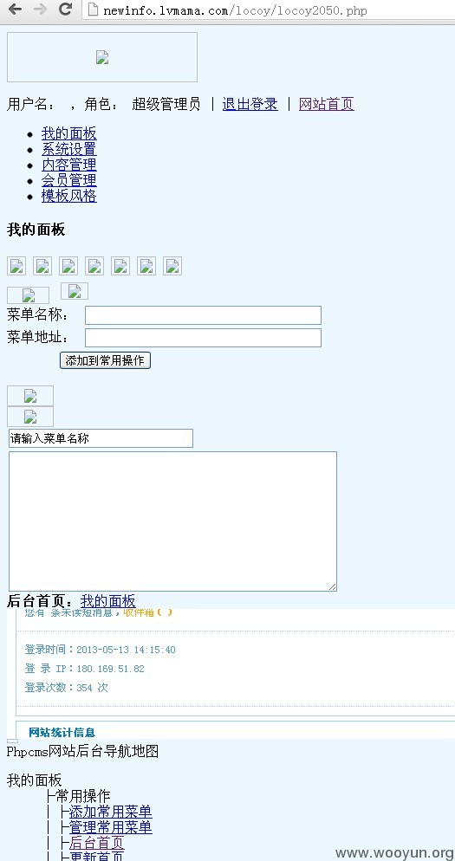
Task: Open 系统设置 navigation menu item
Action: point(69,149)
